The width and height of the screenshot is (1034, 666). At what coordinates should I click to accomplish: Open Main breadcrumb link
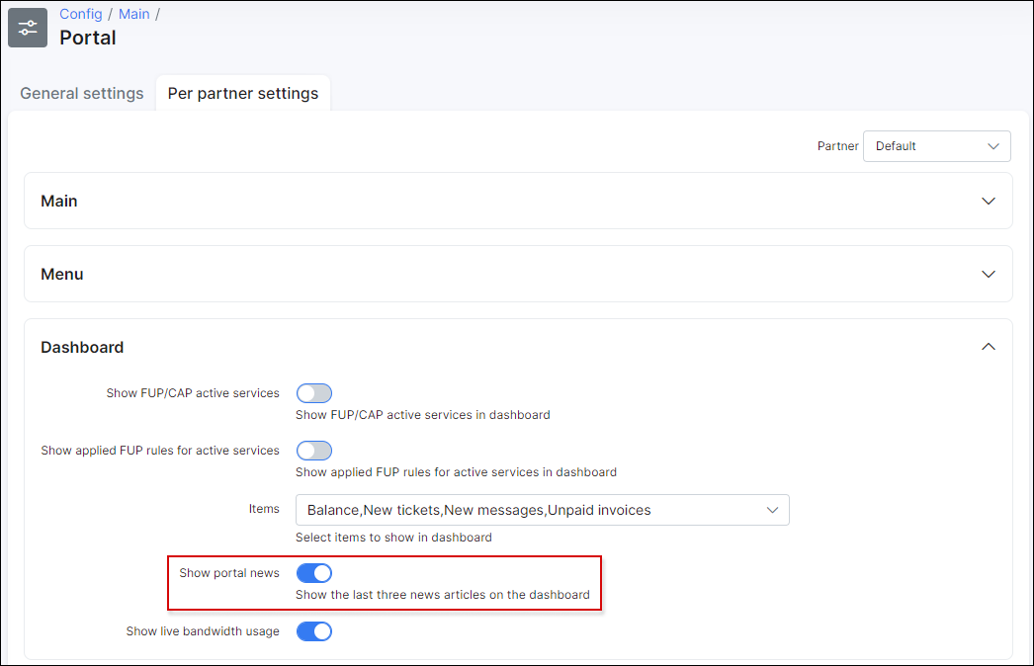coord(133,14)
